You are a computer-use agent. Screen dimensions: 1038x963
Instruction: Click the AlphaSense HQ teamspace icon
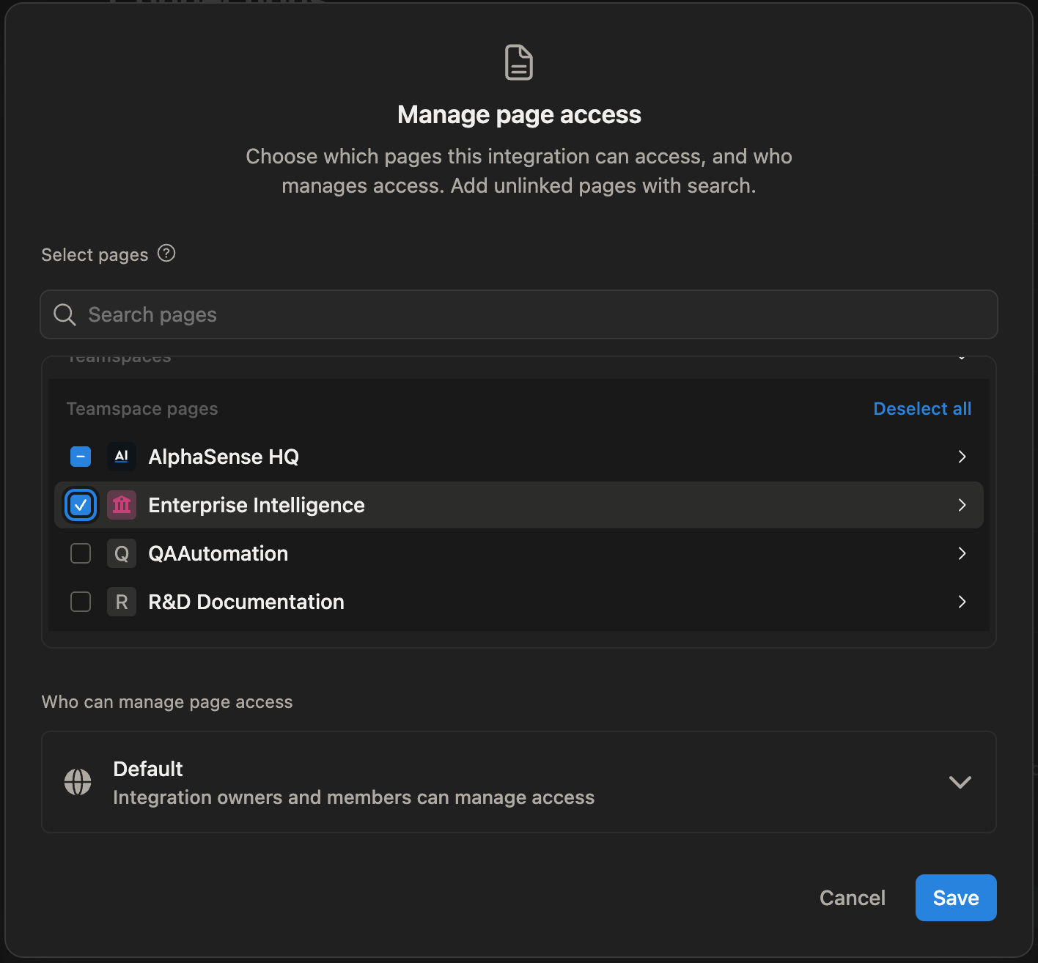tap(122, 457)
